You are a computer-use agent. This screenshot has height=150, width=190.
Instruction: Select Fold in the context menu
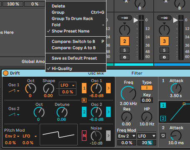click(76, 25)
